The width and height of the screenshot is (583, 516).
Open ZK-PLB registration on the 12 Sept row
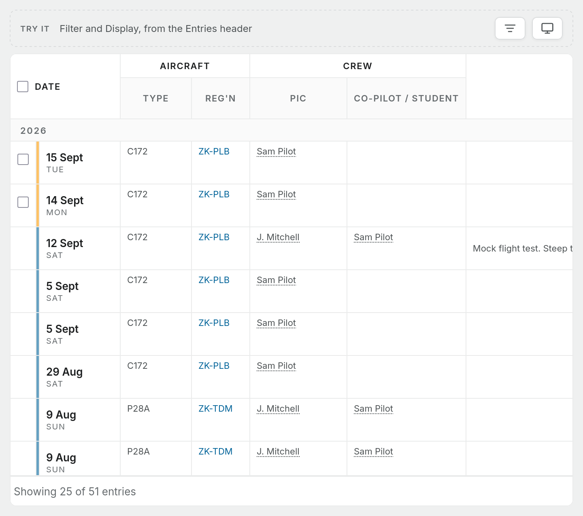(x=214, y=237)
